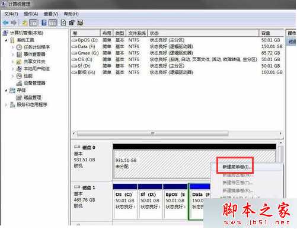Select the Data (F:) partition on 磁盘 1
Screen dimensions: 297x229
click(x=200, y=202)
